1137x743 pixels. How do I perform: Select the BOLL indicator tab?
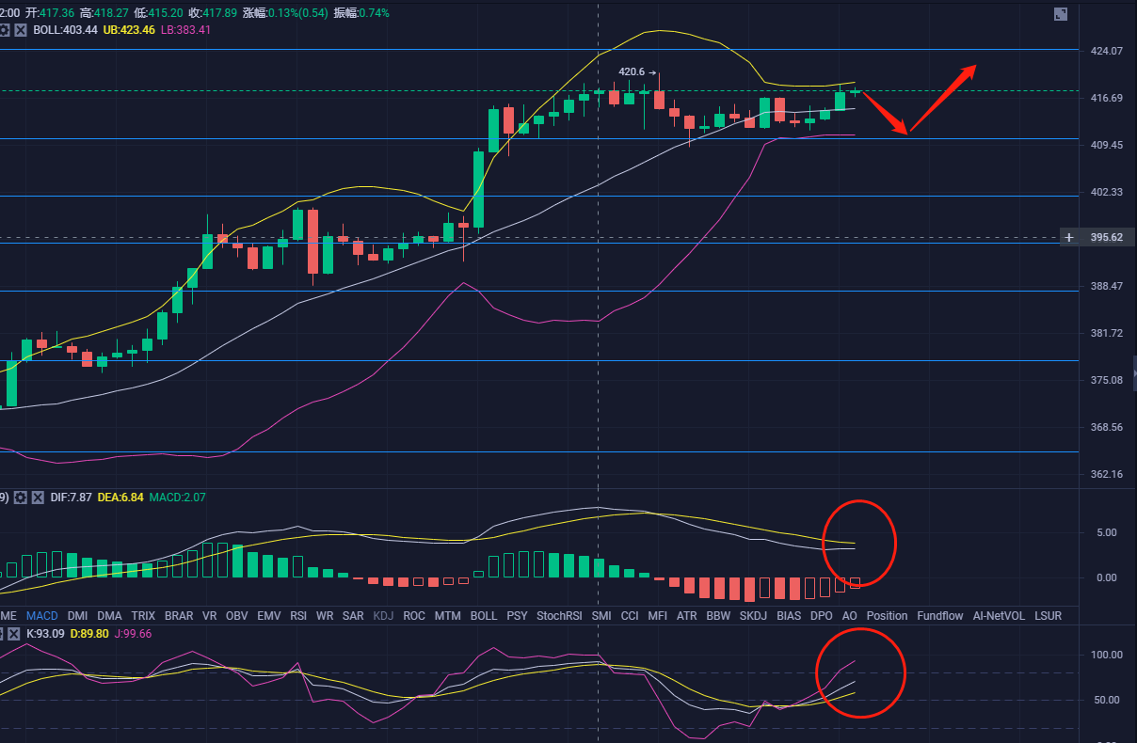[483, 616]
